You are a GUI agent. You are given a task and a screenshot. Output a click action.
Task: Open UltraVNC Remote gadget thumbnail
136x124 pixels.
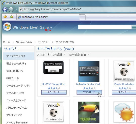point(53,71)
